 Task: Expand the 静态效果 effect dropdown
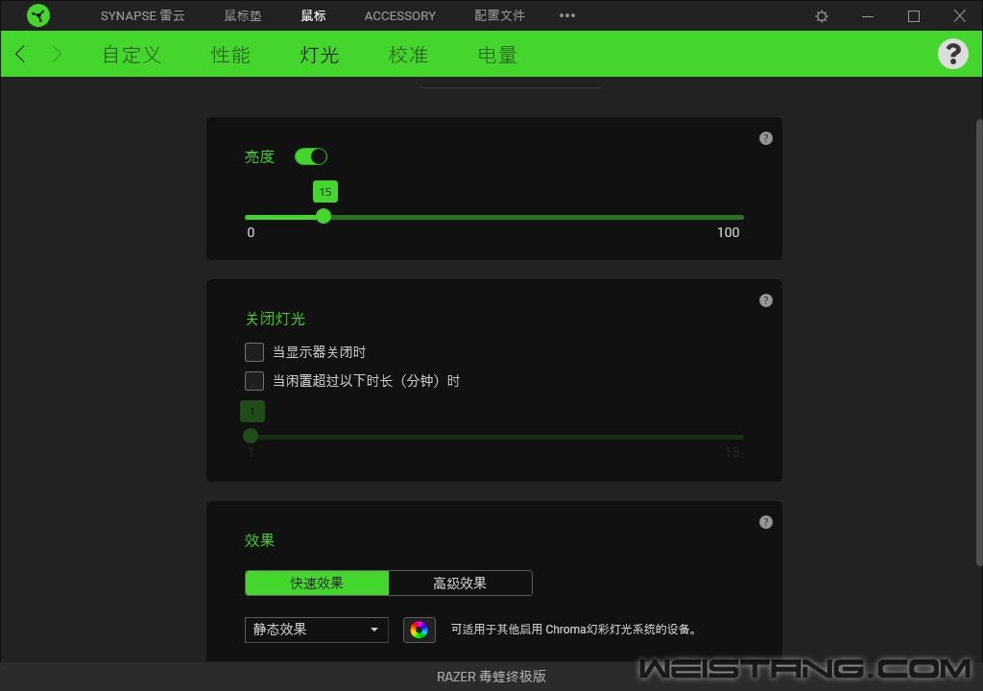pos(317,630)
